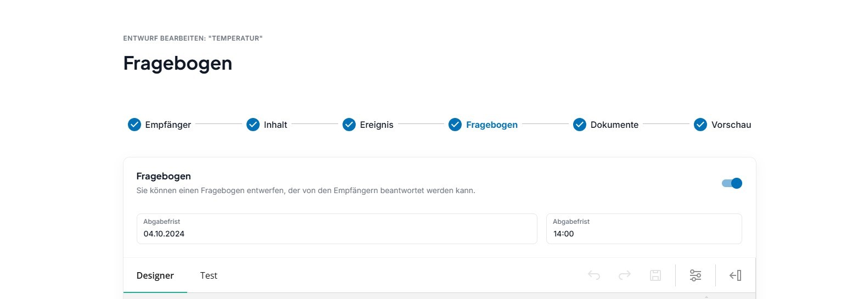This screenshot has width=841, height=299.
Task: Switch to the Designer tab
Action: click(155, 275)
